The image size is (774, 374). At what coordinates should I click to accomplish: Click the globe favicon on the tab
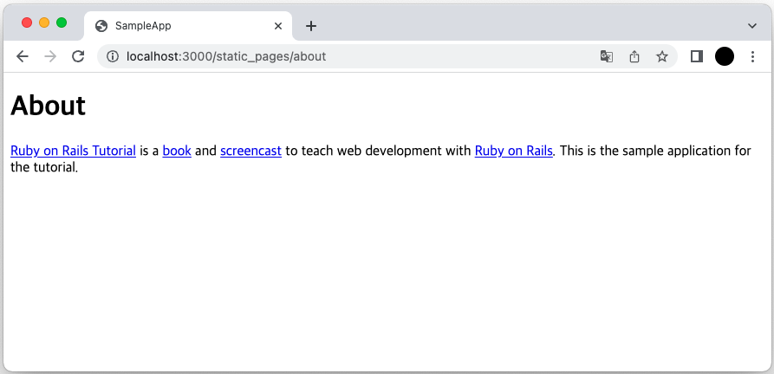pyautogui.click(x=101, y=26)
